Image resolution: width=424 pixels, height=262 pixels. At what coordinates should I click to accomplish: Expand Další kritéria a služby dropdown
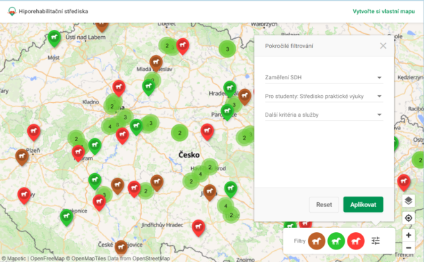pyautogui.click(x=324, y=115)
